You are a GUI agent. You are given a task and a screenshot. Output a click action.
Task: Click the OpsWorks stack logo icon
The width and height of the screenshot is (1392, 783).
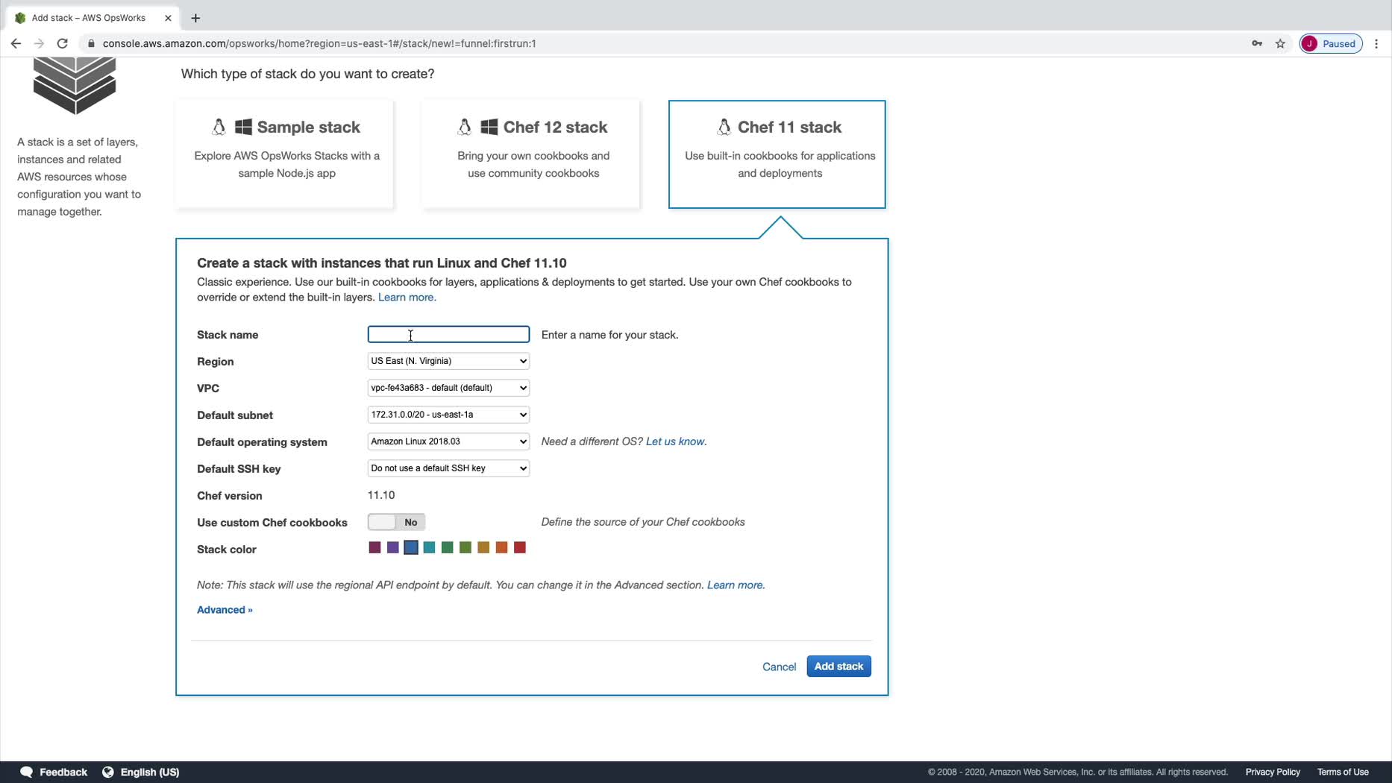click(75, 85)
